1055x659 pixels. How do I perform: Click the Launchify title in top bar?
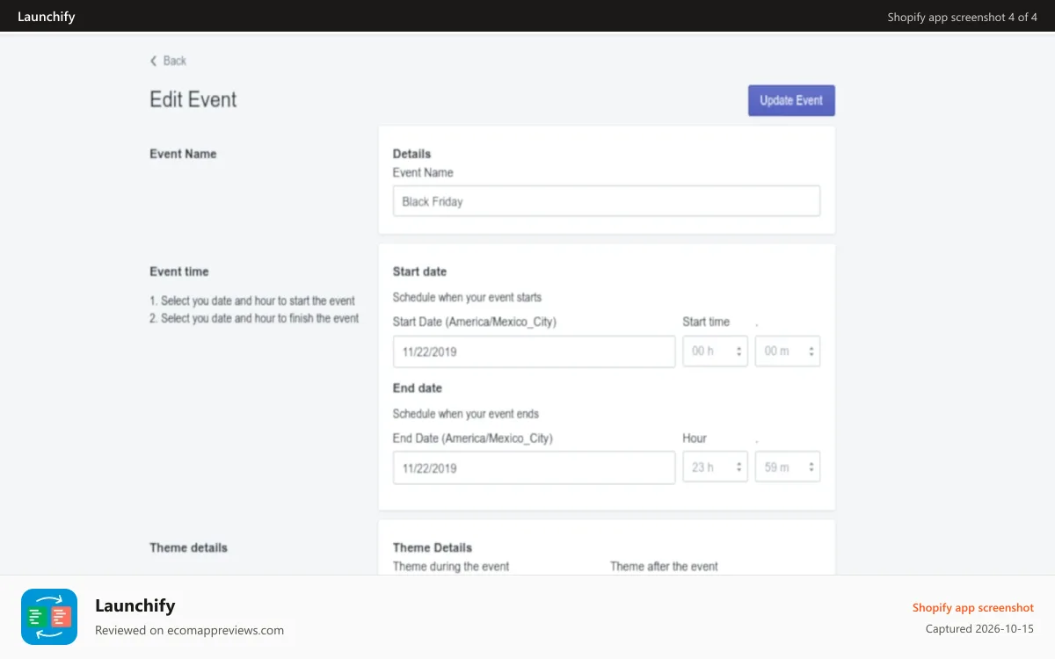coord(47,17)
